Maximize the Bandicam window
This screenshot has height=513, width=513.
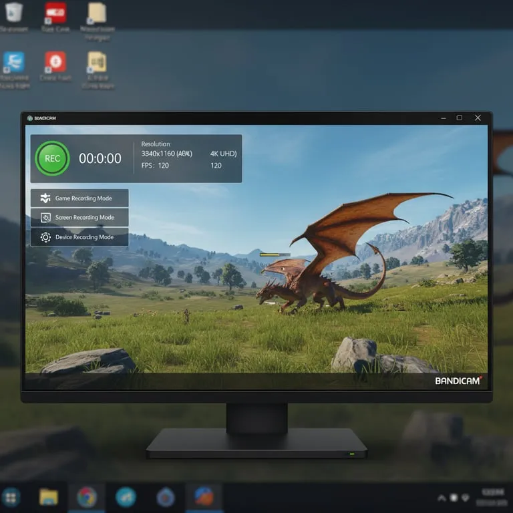(x=459, y=118)
